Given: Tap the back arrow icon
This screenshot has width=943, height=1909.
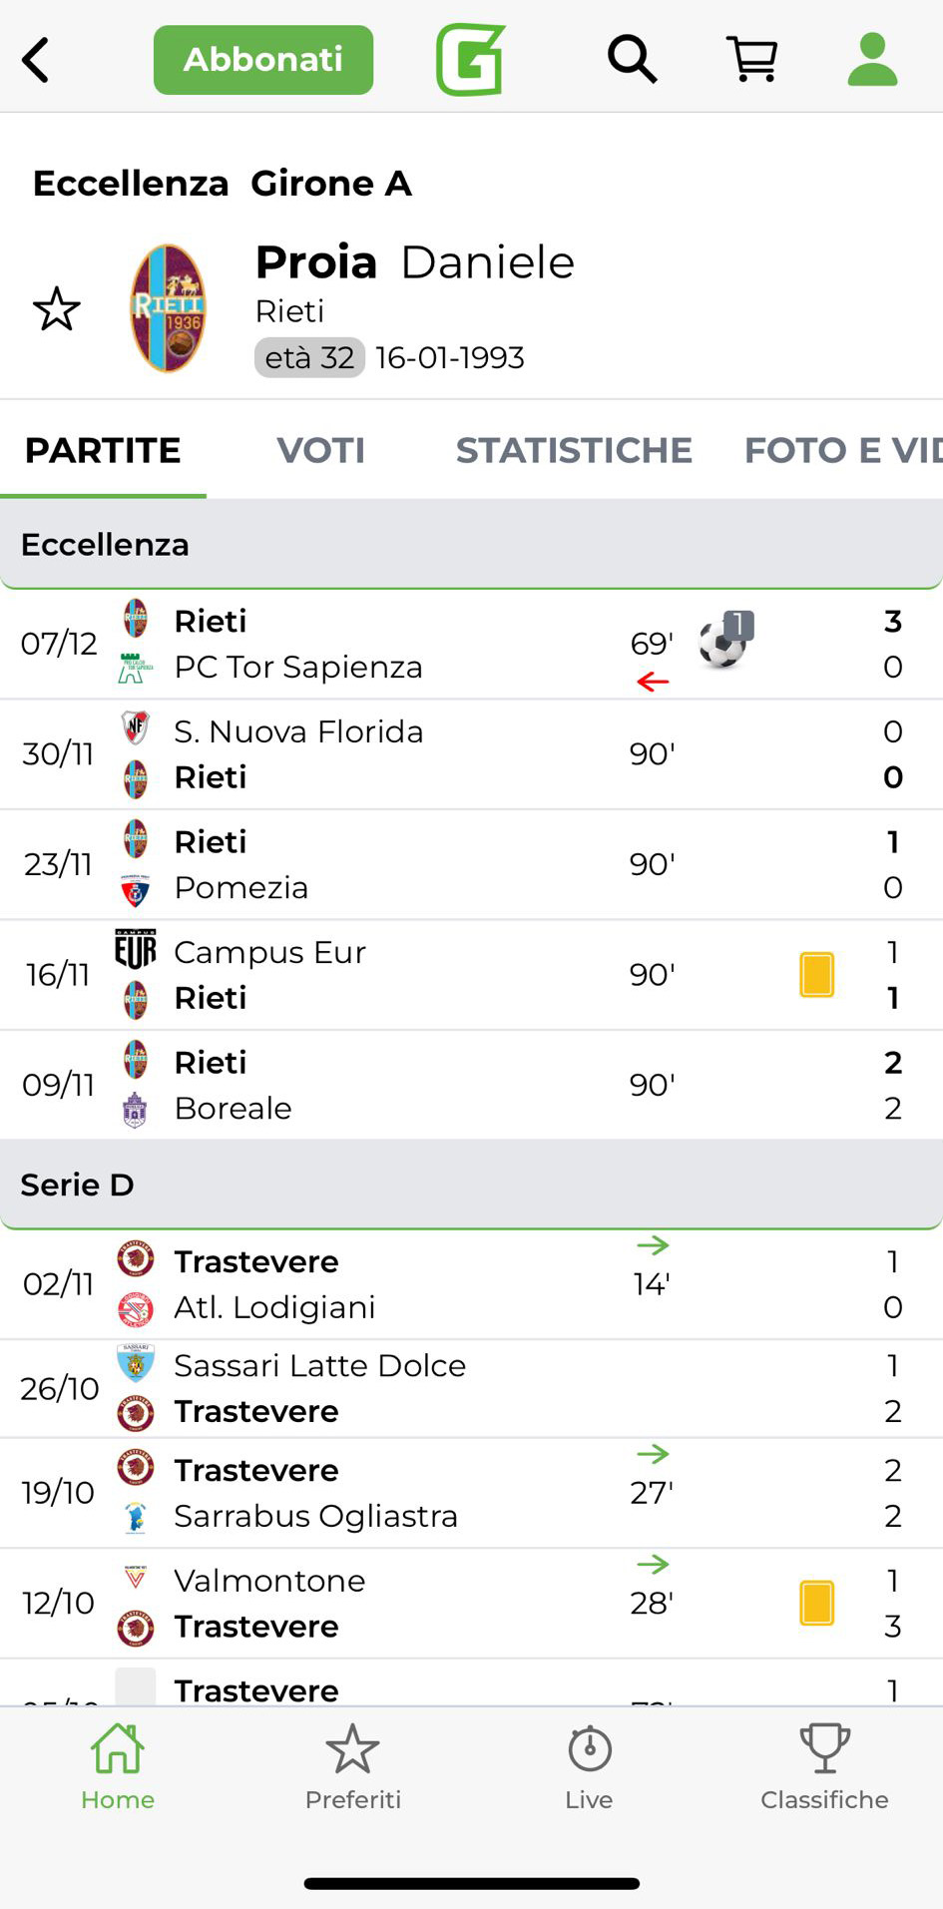Looking at the screenshot, I should 37,60.
